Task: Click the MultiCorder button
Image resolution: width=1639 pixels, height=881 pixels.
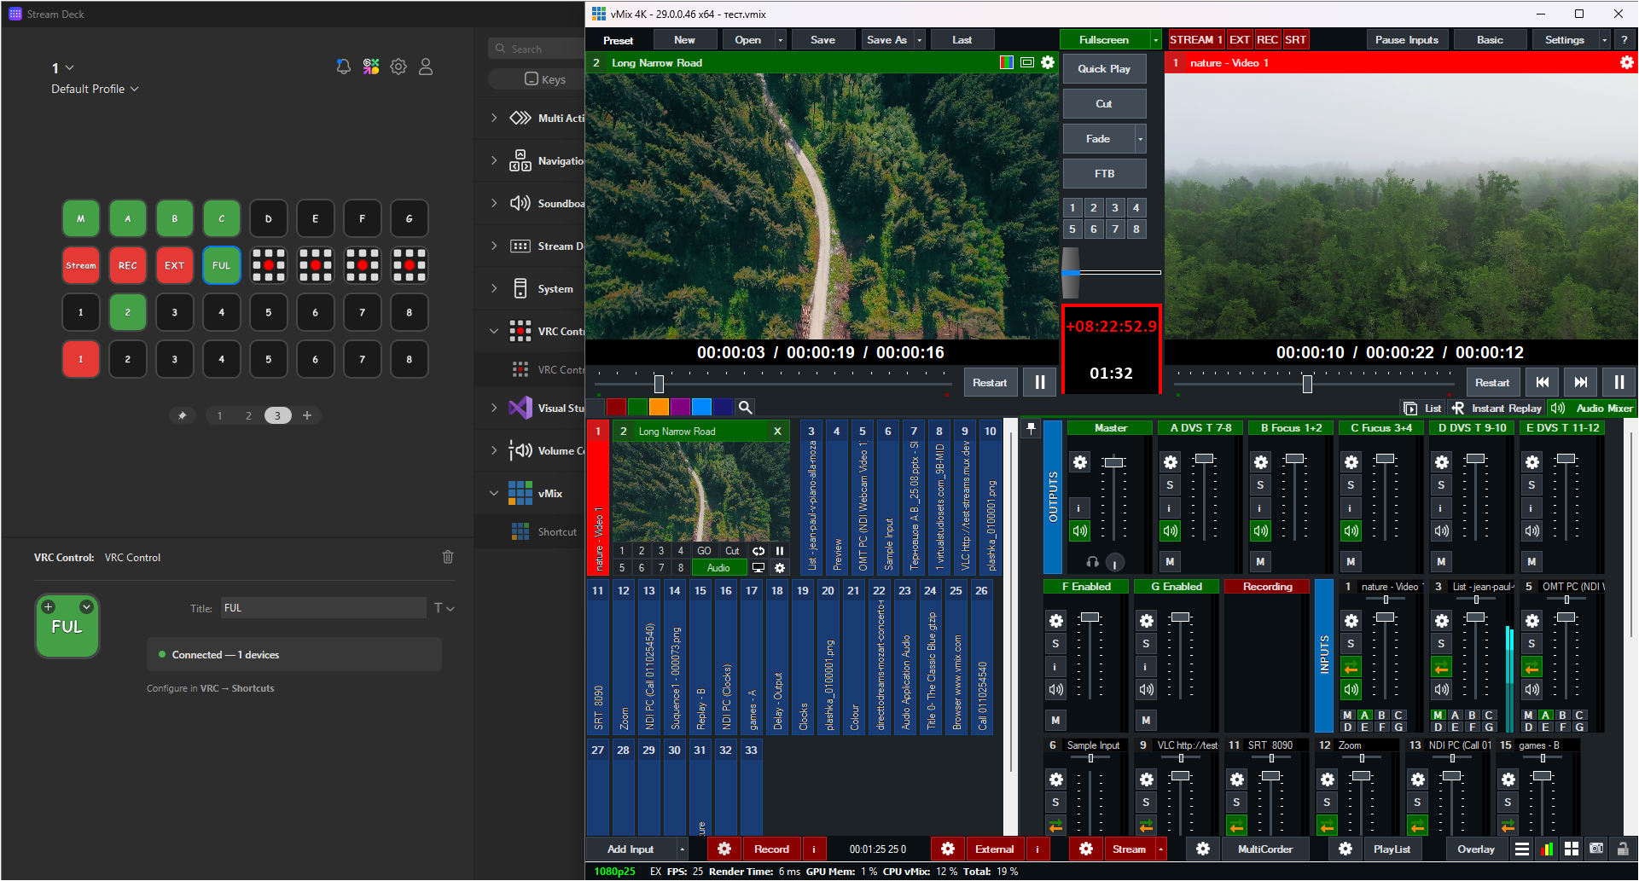Action: click(x=1265, y=849)
